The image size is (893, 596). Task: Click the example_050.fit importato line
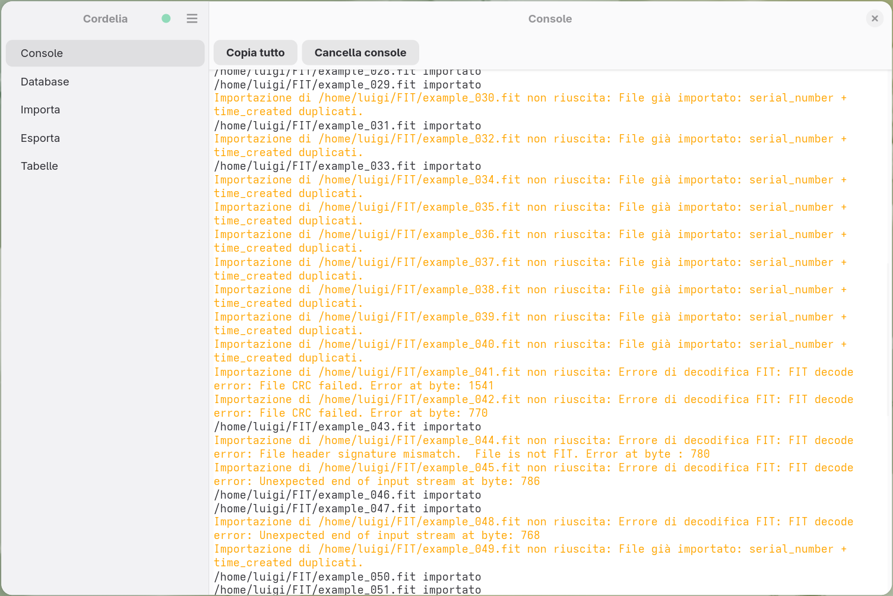348,576
